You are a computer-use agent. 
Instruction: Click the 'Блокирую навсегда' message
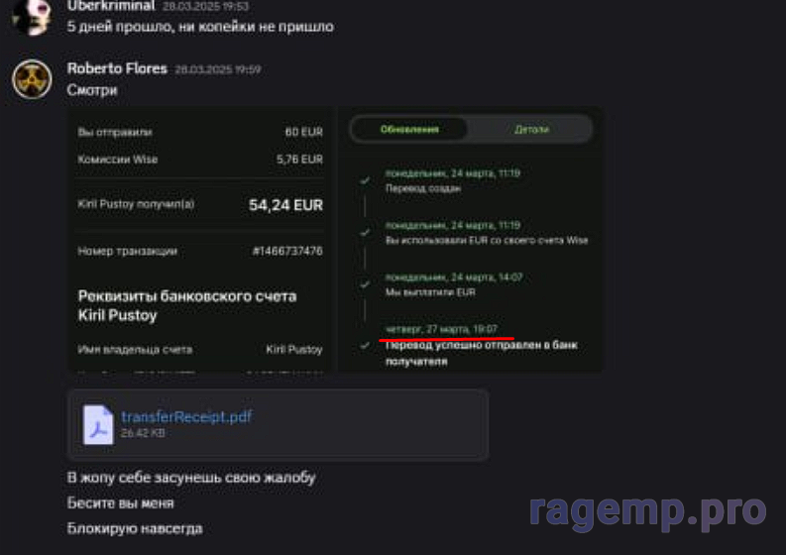pyautogui.click(x=135, y=528)
